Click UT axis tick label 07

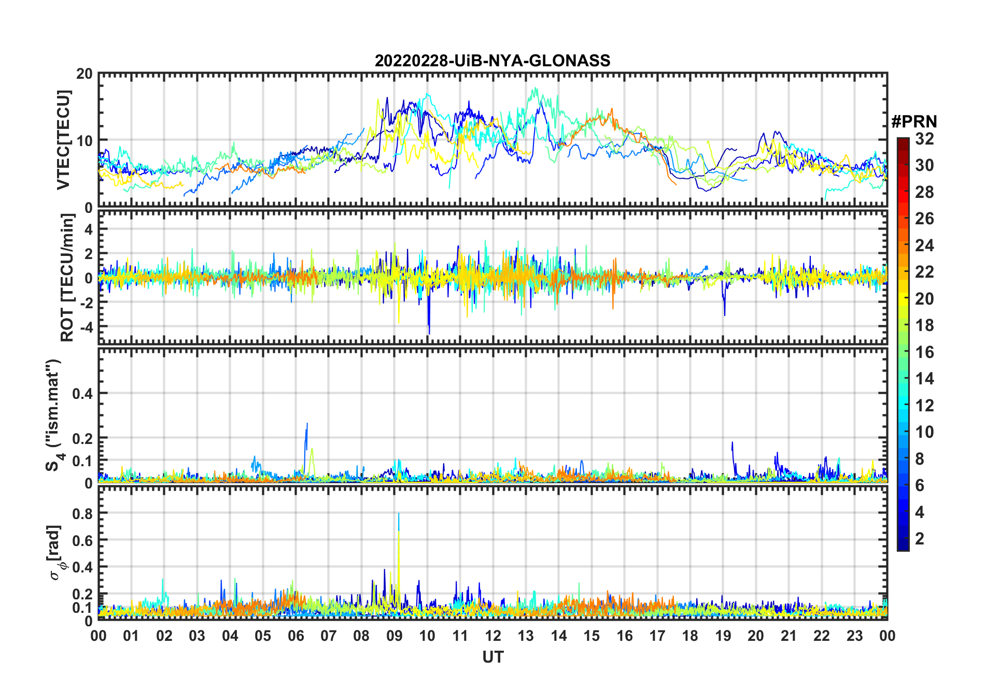329,636
